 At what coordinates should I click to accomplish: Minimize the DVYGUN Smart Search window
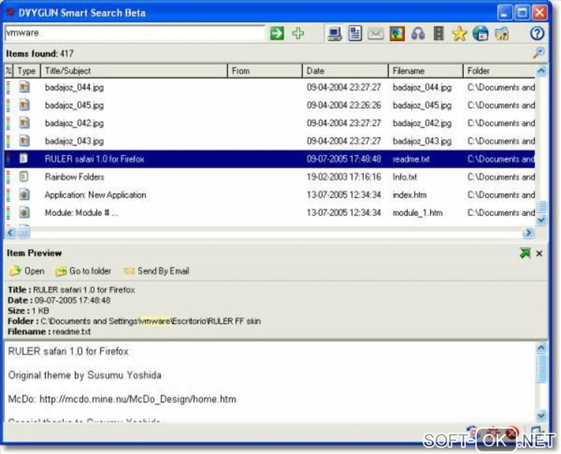[x=505, y=13]
